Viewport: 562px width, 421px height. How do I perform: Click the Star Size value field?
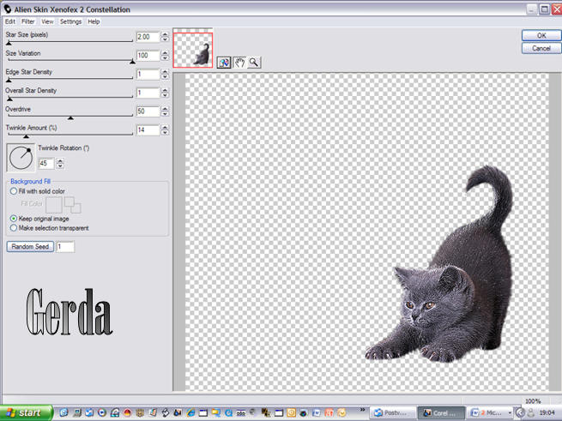click(148, 37)
